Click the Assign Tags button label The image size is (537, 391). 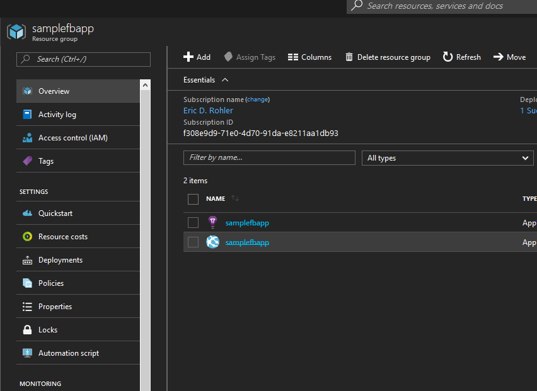[x=256, y=57]
